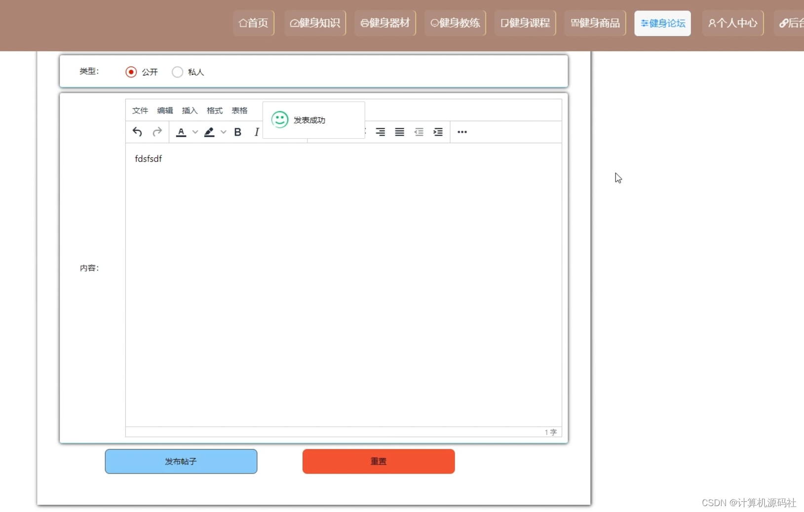Open the 编辑 editor menu

click(165, 110)
